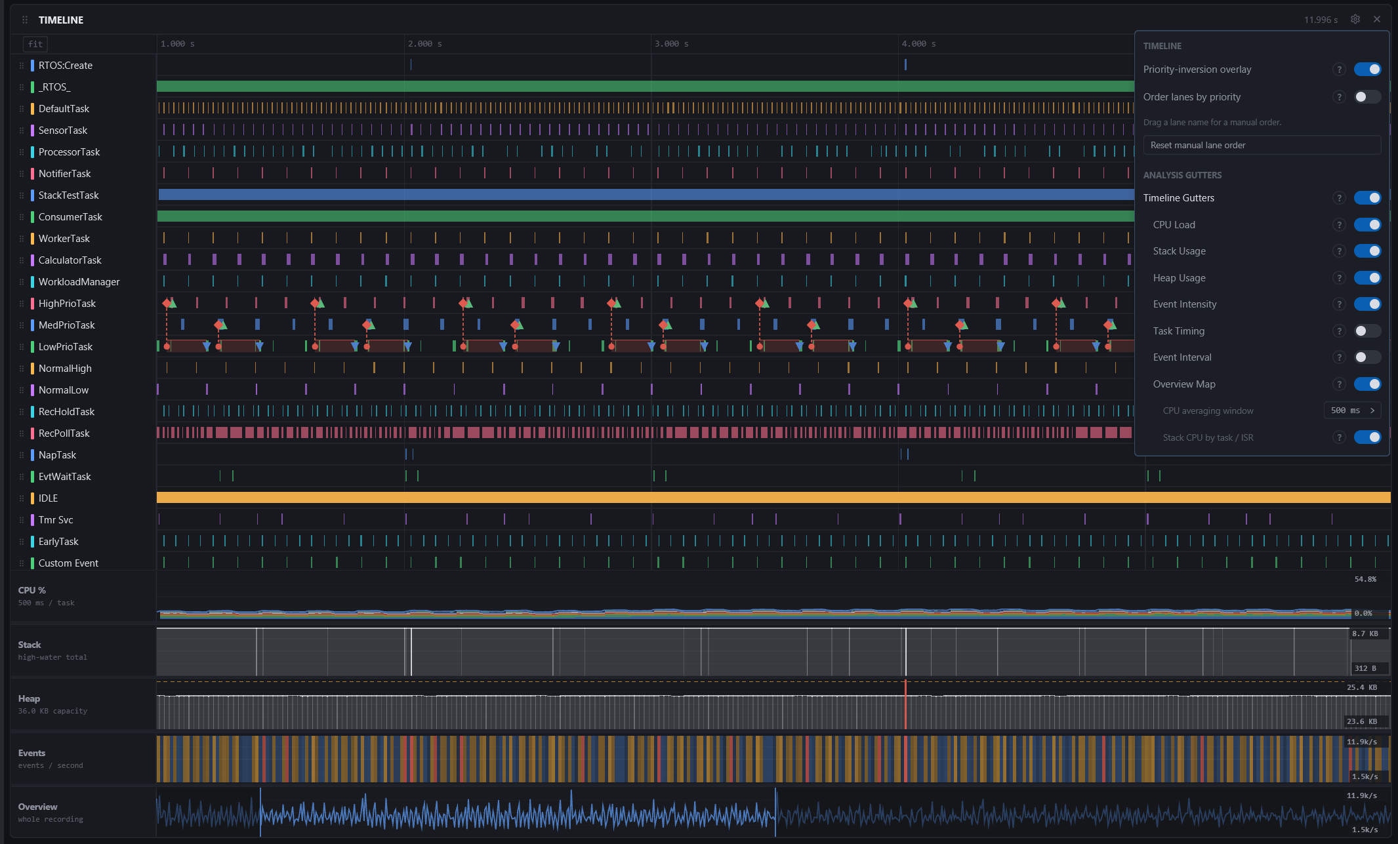1398x844 pixels.
Task: Show help for Order lanes by priority
Action: coord(1340,97)
